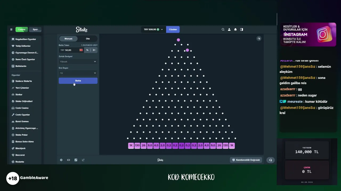Click the leftmost 1K multiplier slot
Image resolution: width=341 pixels, height=191 pixels.
coord(131,145)
